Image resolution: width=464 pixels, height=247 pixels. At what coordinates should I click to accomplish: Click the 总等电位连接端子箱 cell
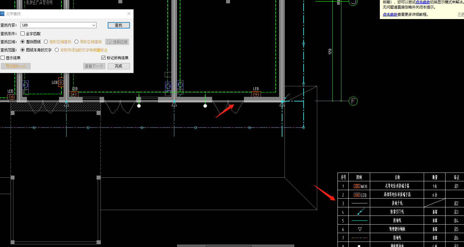(397, 186)
